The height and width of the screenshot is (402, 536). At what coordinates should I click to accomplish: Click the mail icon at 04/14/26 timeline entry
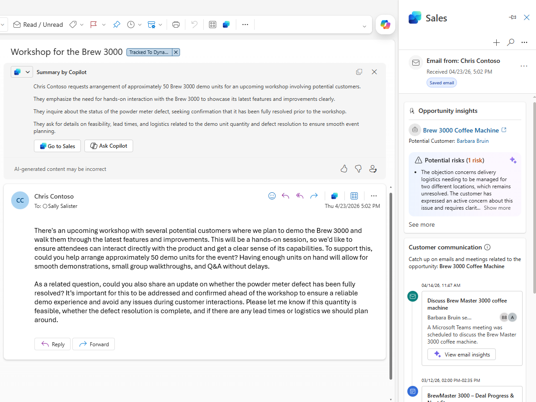tap(413, 296)
